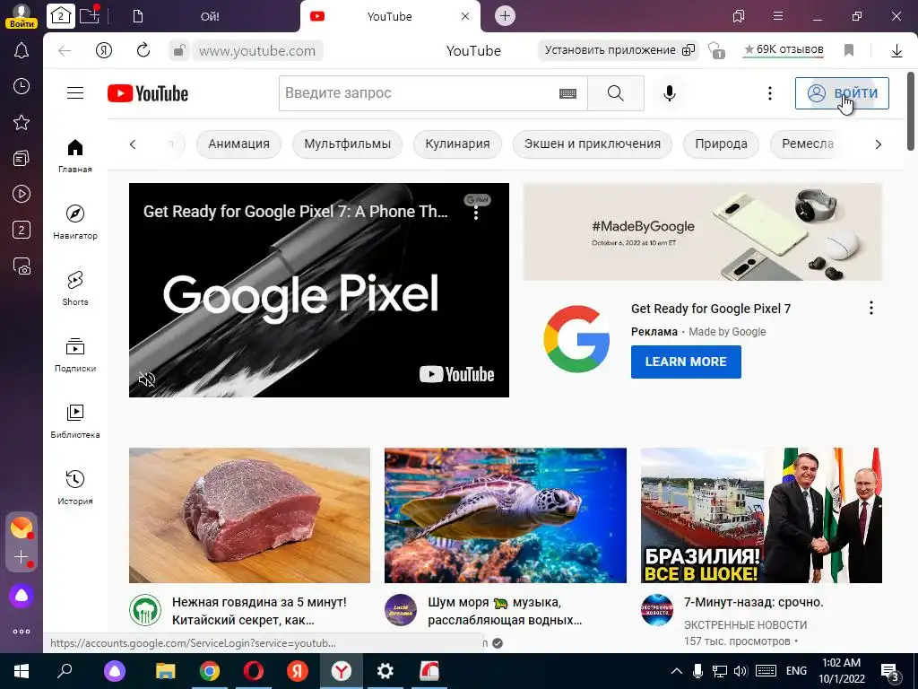
Task: Open the Шум моря video title
Action: [x=505, y=611]
